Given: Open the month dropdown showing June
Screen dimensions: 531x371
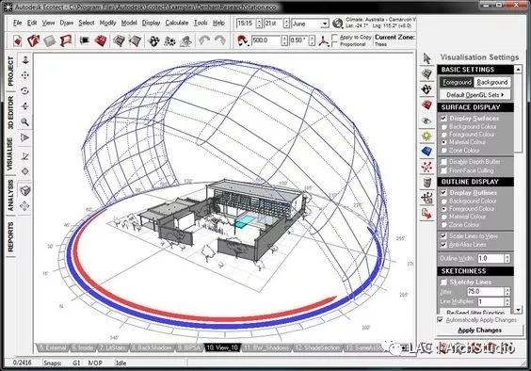Looking at the screenshot, I should [310, 24].
